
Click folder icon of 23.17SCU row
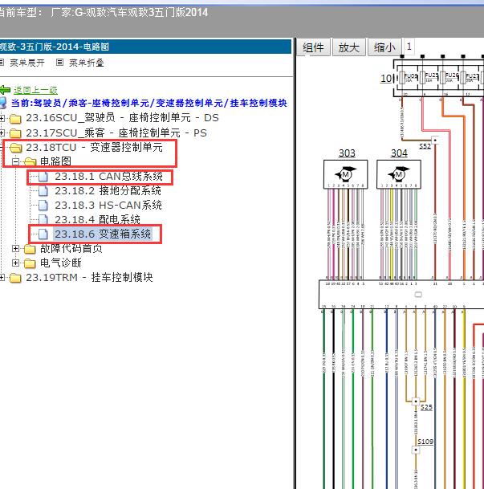coord(15,133)
